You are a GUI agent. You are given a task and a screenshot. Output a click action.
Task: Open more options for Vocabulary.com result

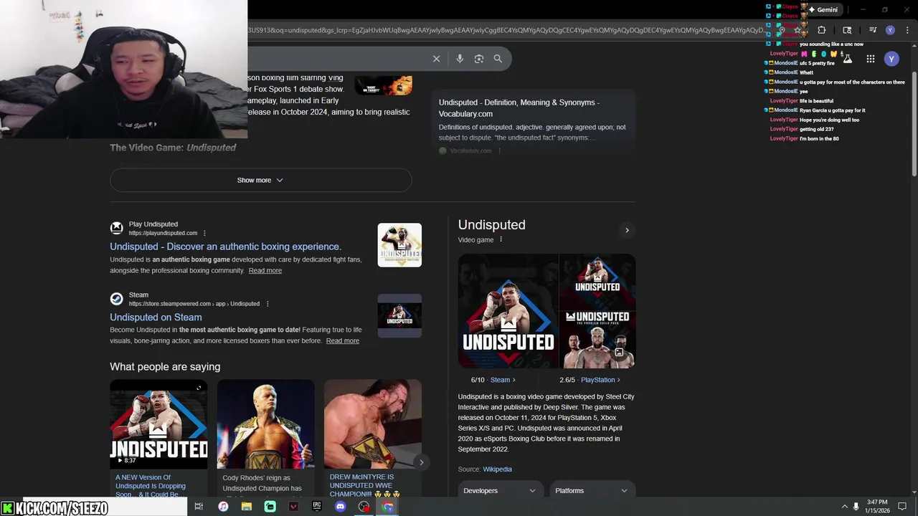click(x=500, y=150)
